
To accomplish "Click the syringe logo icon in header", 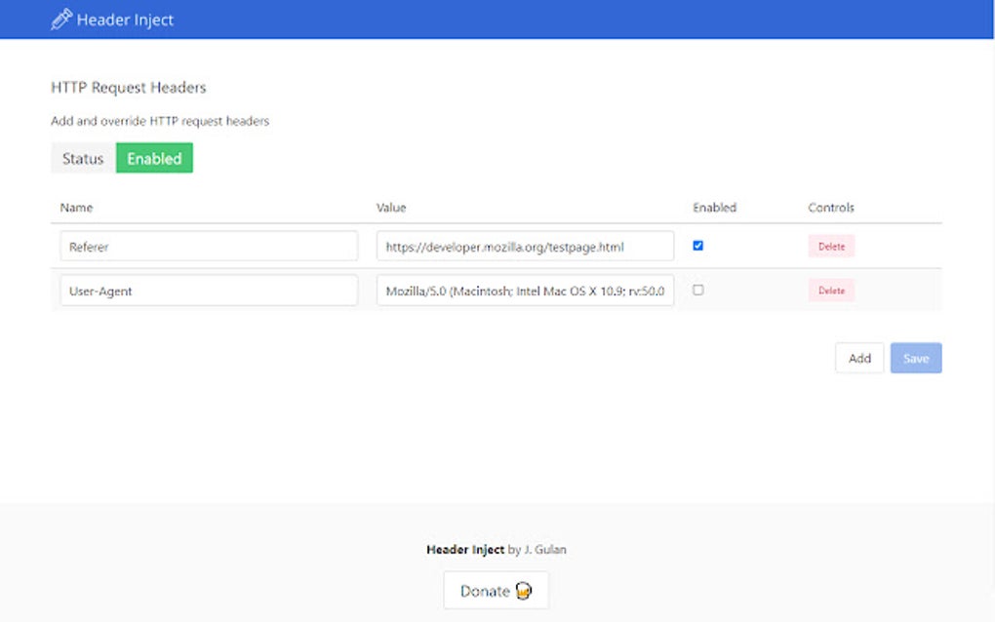I will click(61, 19).
